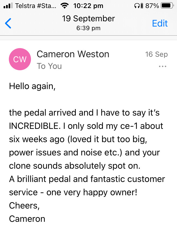
Task: Open the three-dot more options menu
Action: coord(162,66)
